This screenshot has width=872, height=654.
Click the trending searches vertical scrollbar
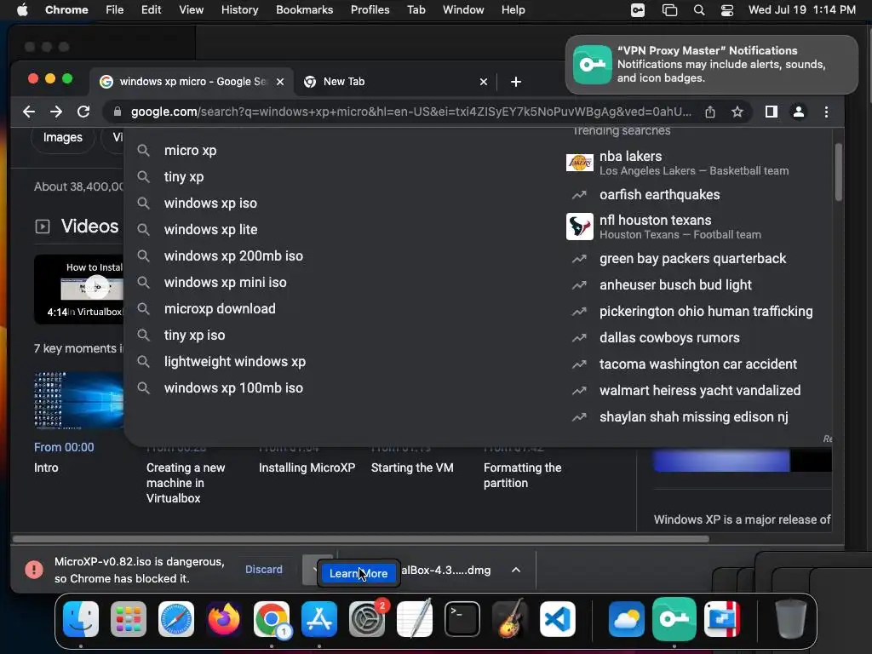839,172
